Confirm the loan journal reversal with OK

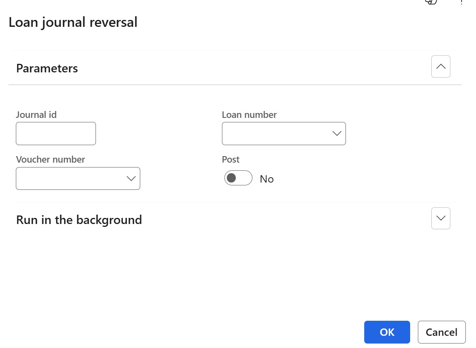(387, 332)
